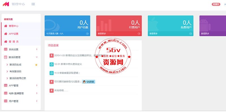Click the arrow icon on the red 付费用户 card
The height and width of the screenshot is (112, 226).
(139, 33)
